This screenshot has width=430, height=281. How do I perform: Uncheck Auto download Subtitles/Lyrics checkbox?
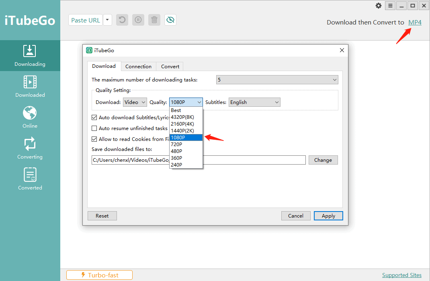click(94, 118)
